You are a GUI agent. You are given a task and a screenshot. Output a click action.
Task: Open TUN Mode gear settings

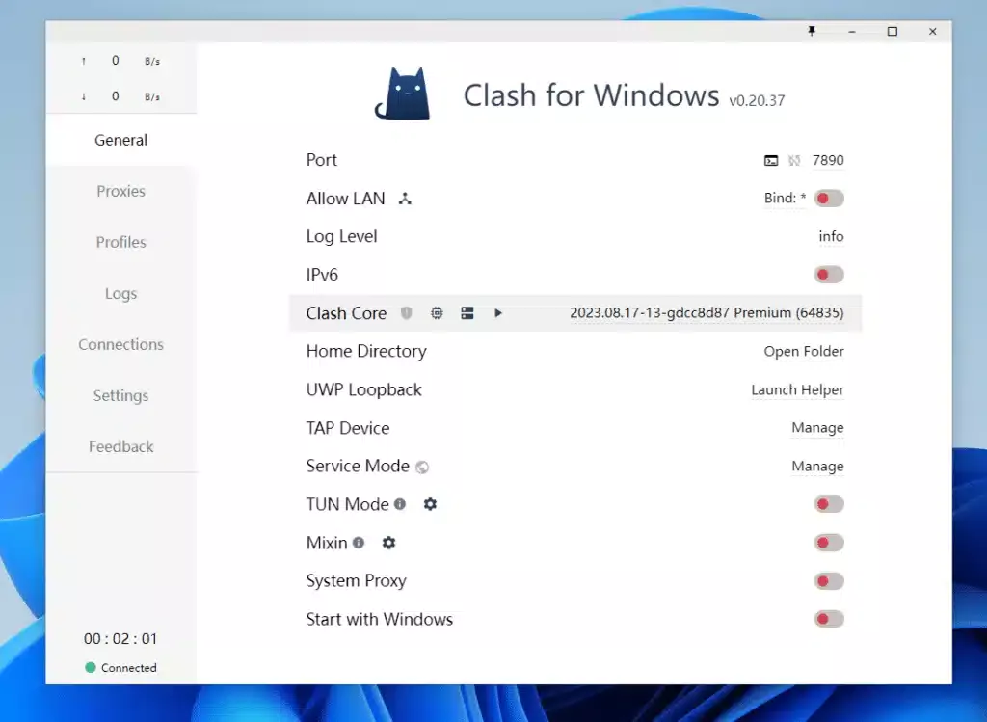point(430,504)
